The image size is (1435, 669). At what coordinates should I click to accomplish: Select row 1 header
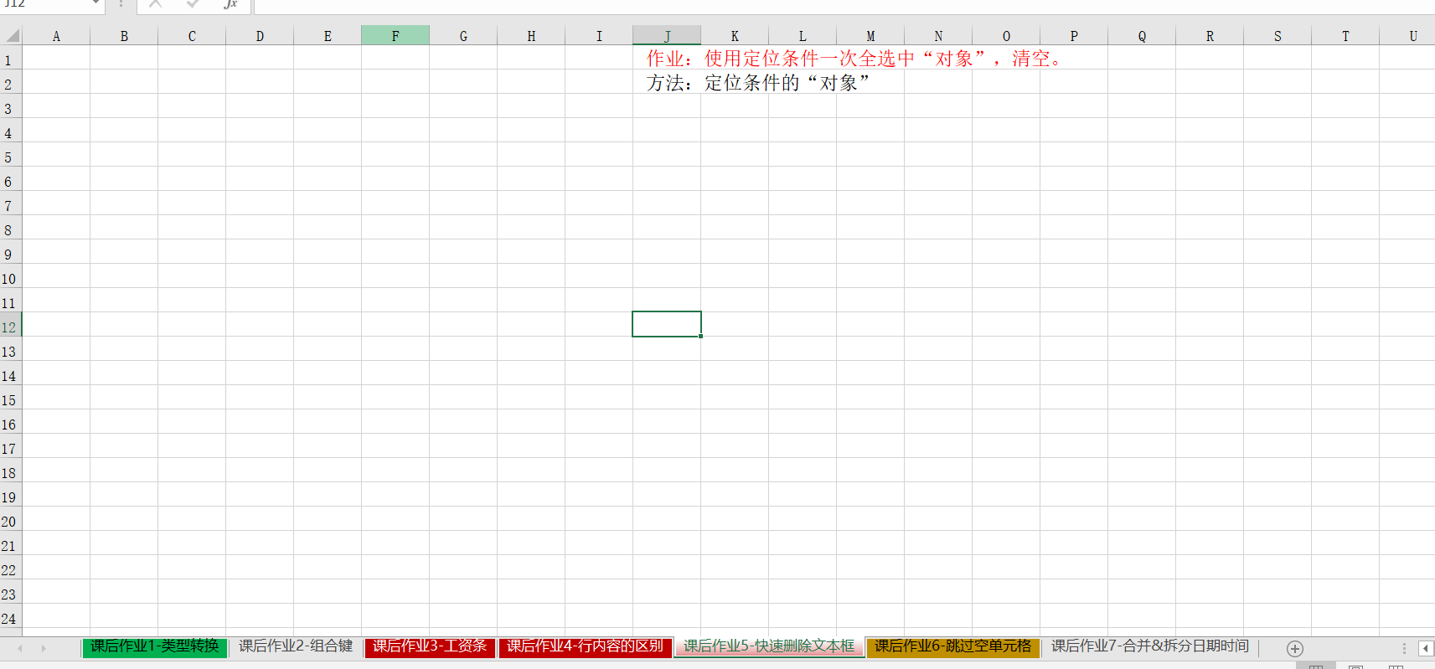(x=11, y=58)
